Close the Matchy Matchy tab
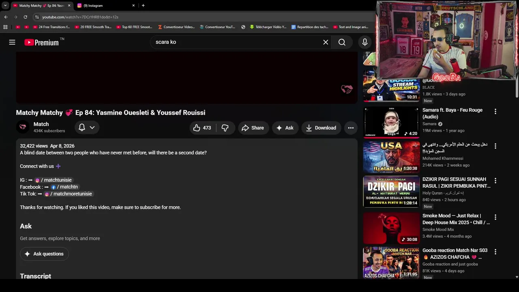Viewport: 519px width, 292px height. pyautogui.click(x=69, y=6)
